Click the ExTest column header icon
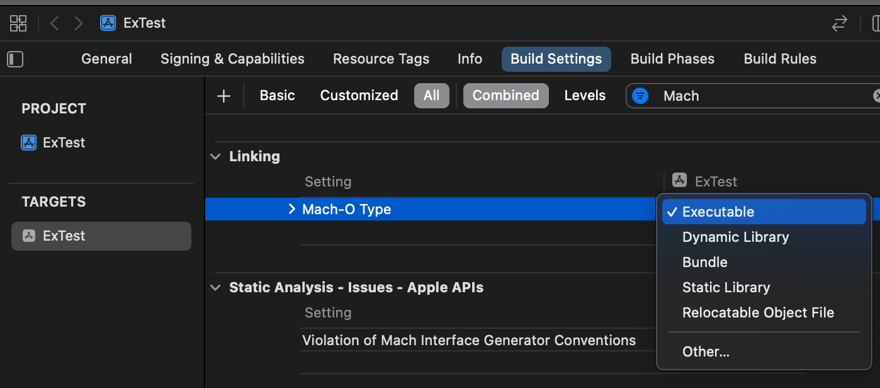 pyautogui.click(x=679, y=181)
